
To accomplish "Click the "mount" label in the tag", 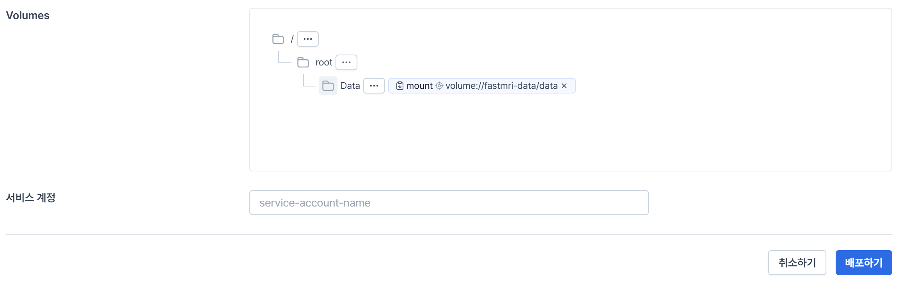I will (x=419, y=86).
